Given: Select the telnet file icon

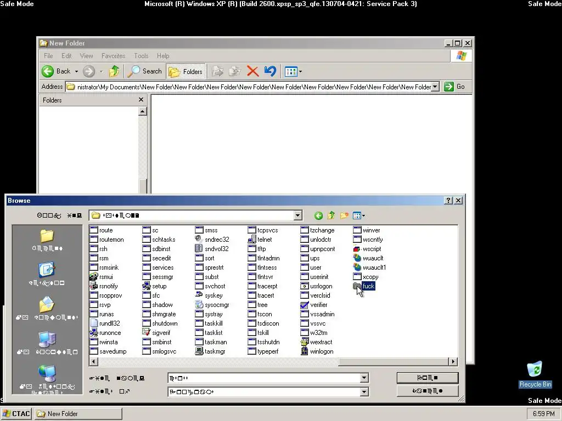Looking at the screenshot, I should (x=252, y=239).
